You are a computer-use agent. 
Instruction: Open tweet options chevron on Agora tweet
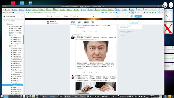tap(116, 36)
